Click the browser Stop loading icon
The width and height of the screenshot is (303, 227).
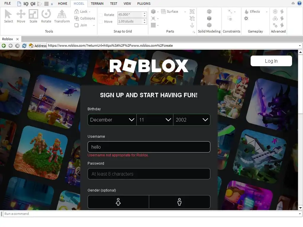(17, 46)
